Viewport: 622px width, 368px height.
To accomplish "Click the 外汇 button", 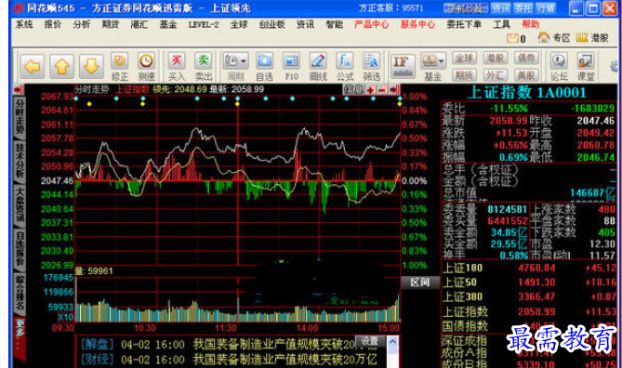I will coord(495,74).
